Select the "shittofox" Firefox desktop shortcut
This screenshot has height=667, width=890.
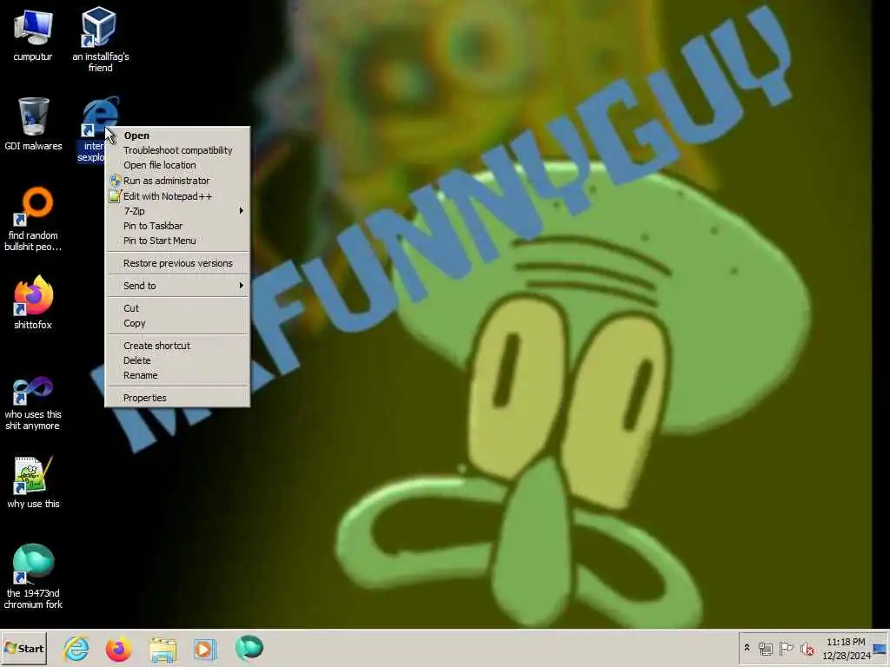pyautogui.click(x=33, y=303)
